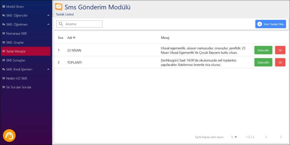The height and width of the screenshot is (145, 290).
Task: Click Güncelle for the 23 NİSAN draft
Action: point(263,50)
